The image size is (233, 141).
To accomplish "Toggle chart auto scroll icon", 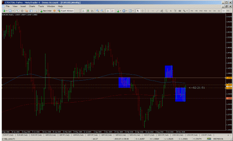I will click(x=108, y=11).
